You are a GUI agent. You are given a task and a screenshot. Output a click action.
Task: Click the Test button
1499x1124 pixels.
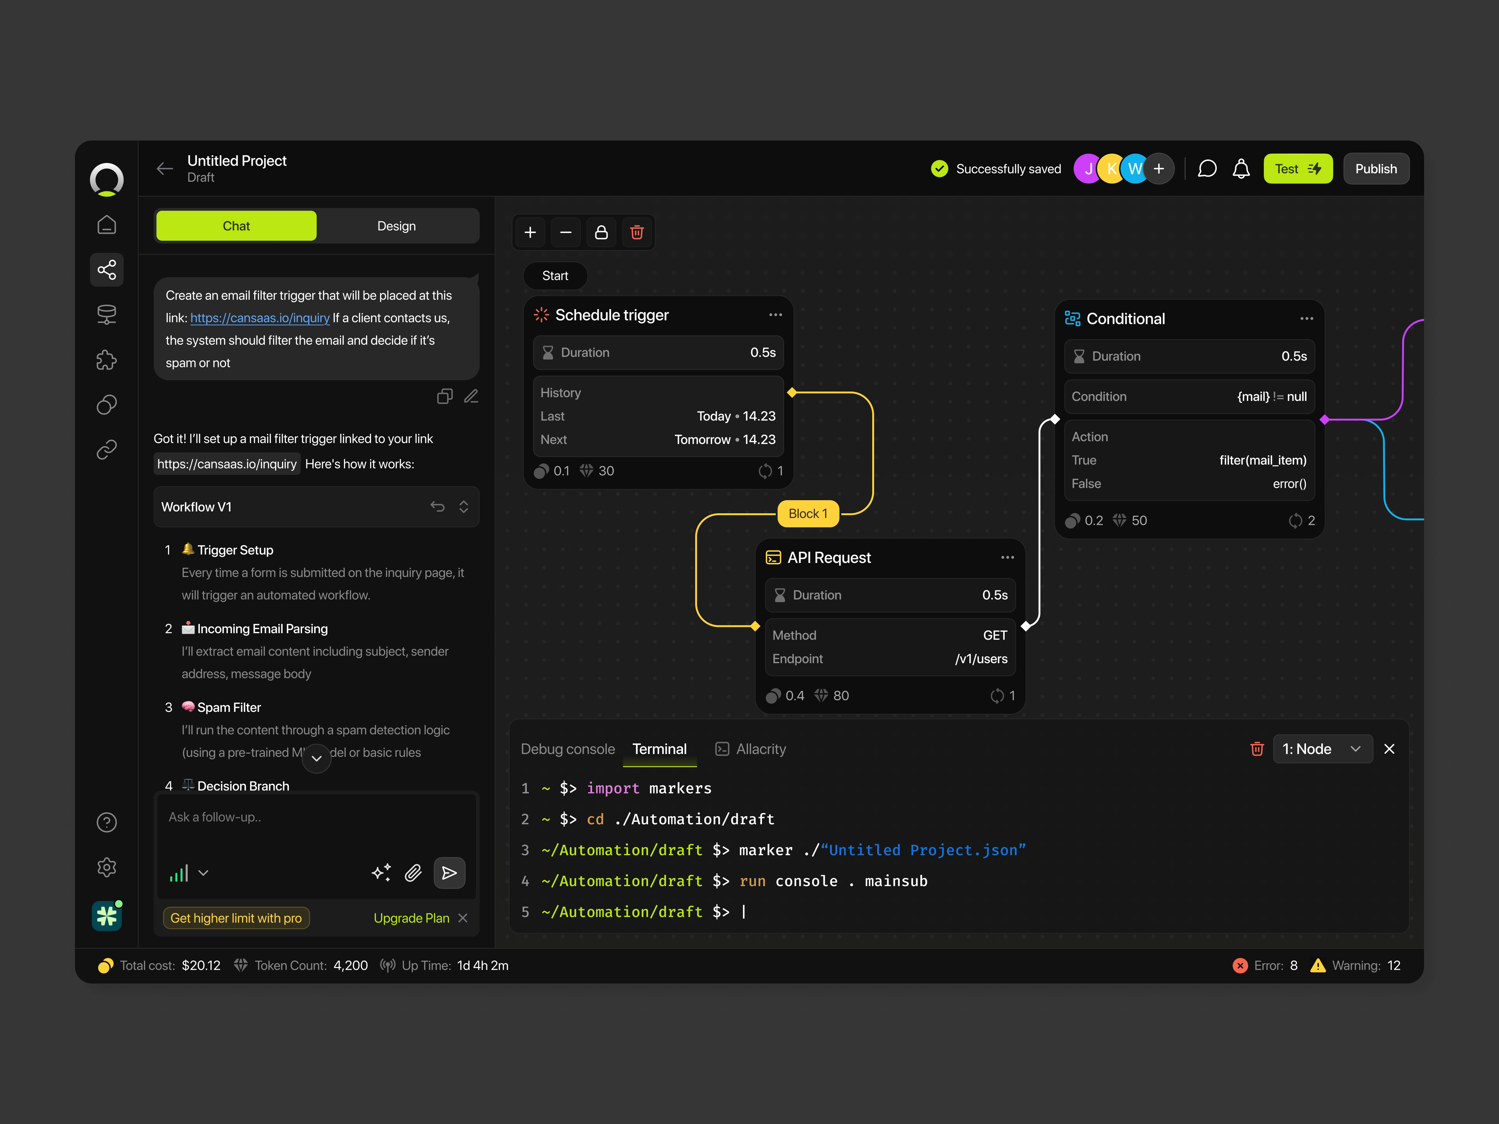pos(1298,169)
